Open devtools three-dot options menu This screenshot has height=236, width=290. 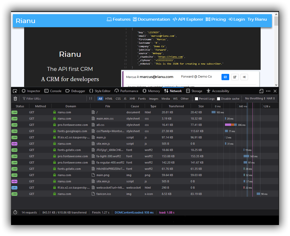pyautogui.click(x=268, y=91)
